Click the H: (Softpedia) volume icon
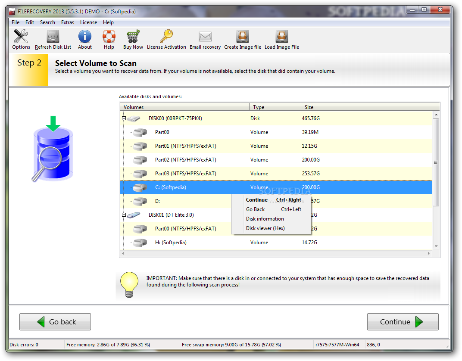Image resolution: width=462 pixels, height=361 pixels. point(140,243)
